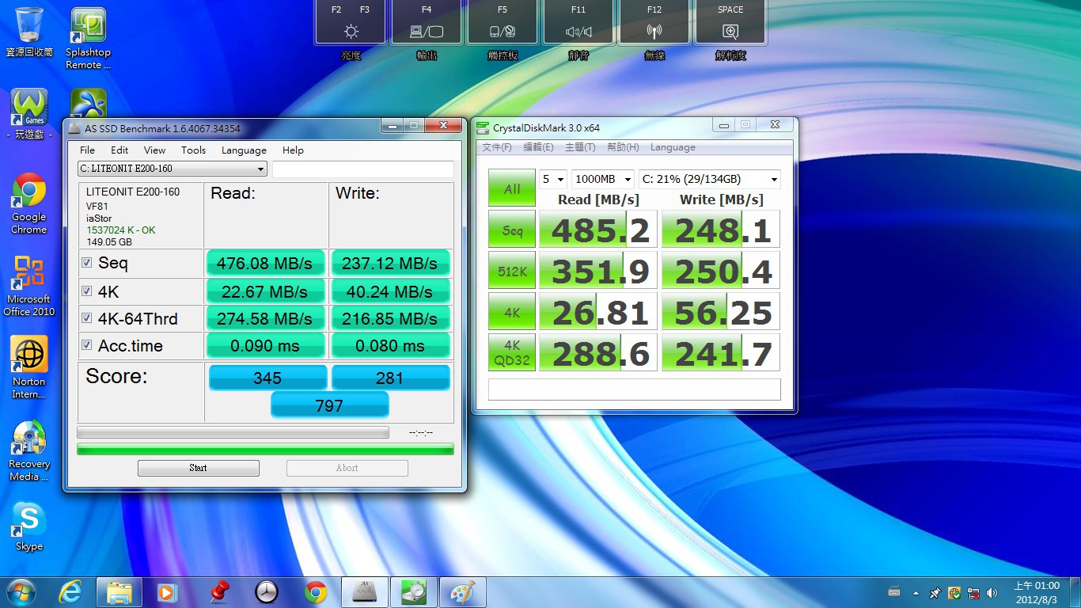Open CrystalDiskMark 編輯(E) menu

pyautogui.click(x=538, y=147)
